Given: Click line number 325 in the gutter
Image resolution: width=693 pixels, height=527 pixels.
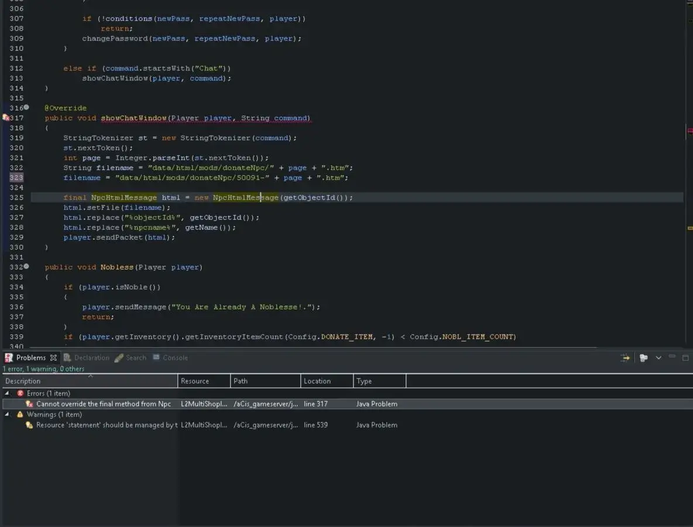Looking at the screenshot, I should 16,198.
